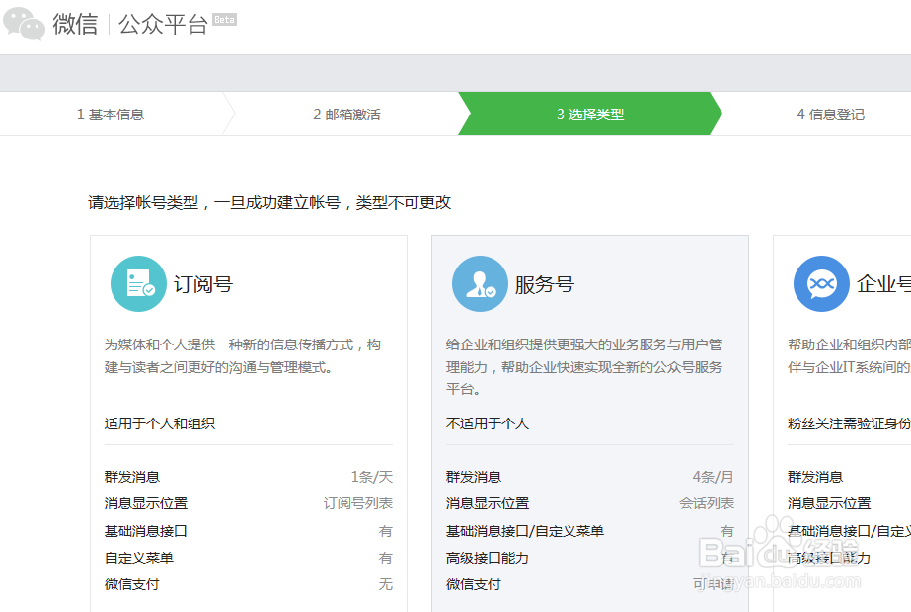911x612 pixels.
Task: Click 适用于个人和组织 in the 订阅号 card
Action: click(160, 423)
